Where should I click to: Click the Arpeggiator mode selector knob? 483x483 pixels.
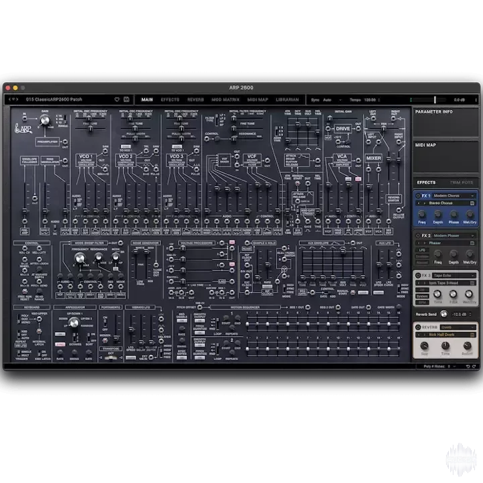coord(74,323)
